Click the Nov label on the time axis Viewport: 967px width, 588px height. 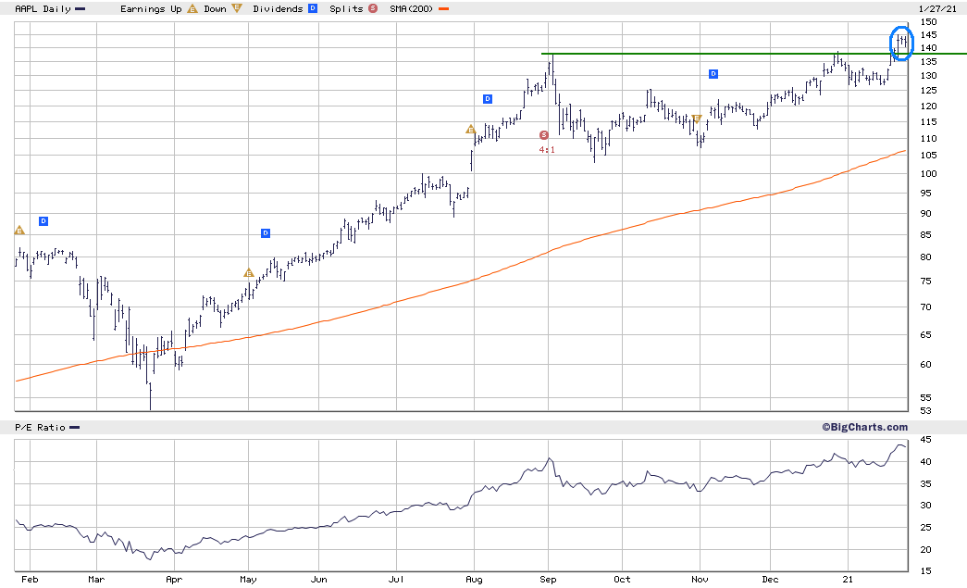click(700, 580)
